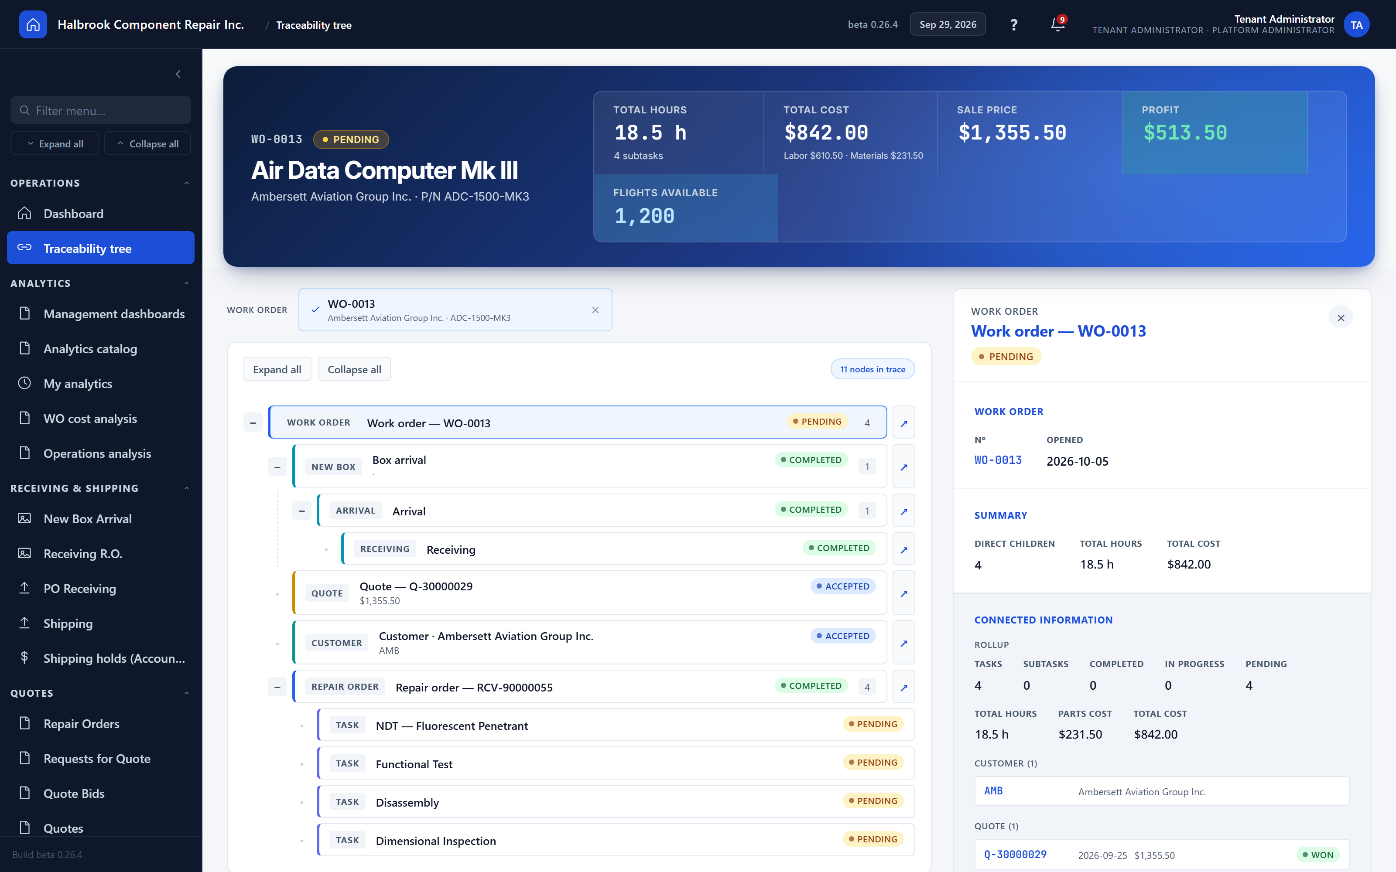Collapse the Work order — WO-0013 tree node
This screenshot has width=1396, height=872.
click(x=253, y=423)
